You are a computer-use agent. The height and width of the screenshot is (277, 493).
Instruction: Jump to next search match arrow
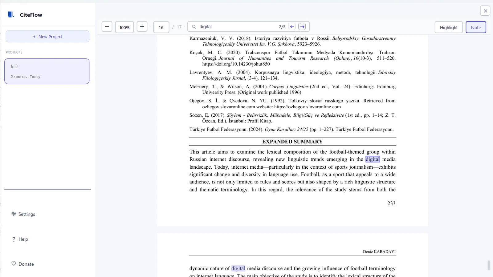(302, 26)
